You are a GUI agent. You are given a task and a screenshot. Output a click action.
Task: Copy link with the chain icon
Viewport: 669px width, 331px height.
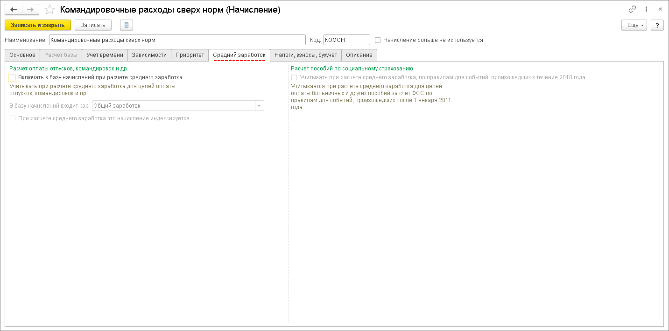[x=633, y=9]
